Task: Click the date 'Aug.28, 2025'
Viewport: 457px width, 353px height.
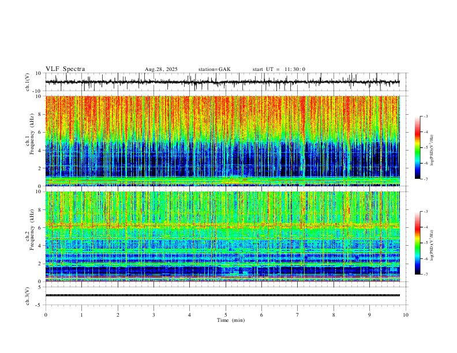Action: [161, 69]
